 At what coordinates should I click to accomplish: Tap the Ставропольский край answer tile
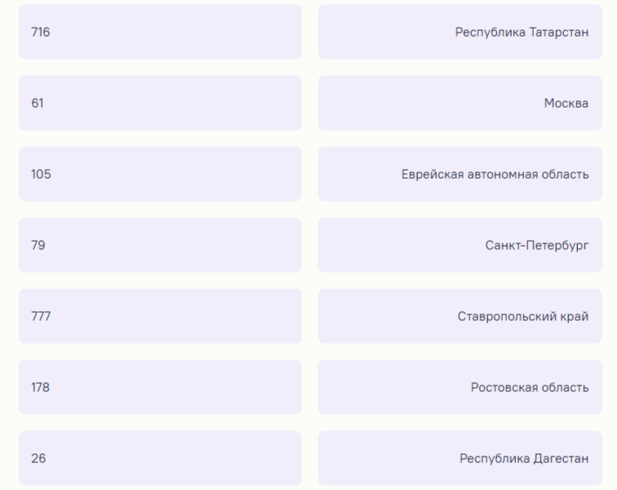459,316
